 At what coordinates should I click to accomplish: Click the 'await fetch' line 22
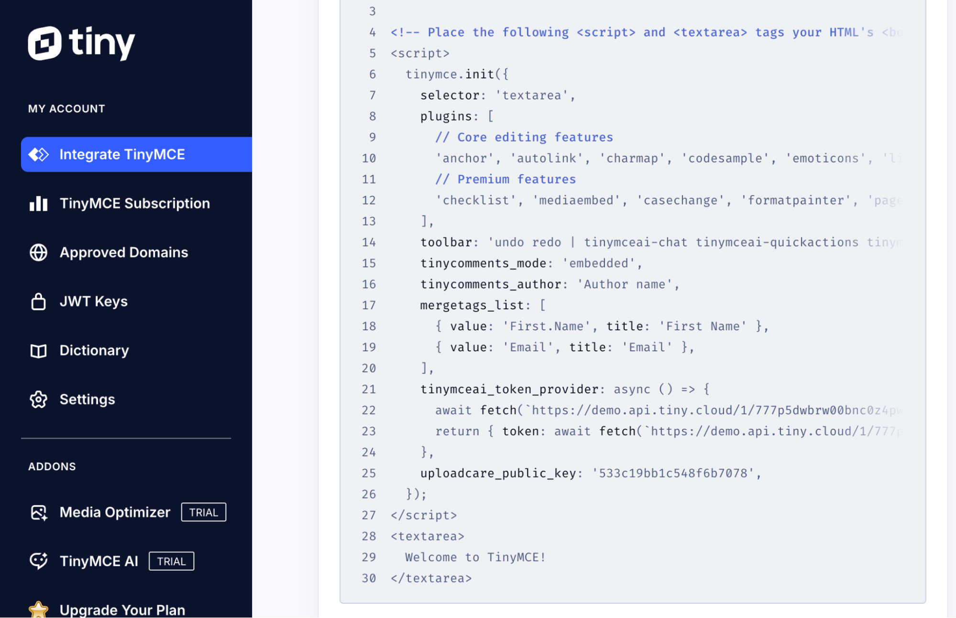point(669,411)
